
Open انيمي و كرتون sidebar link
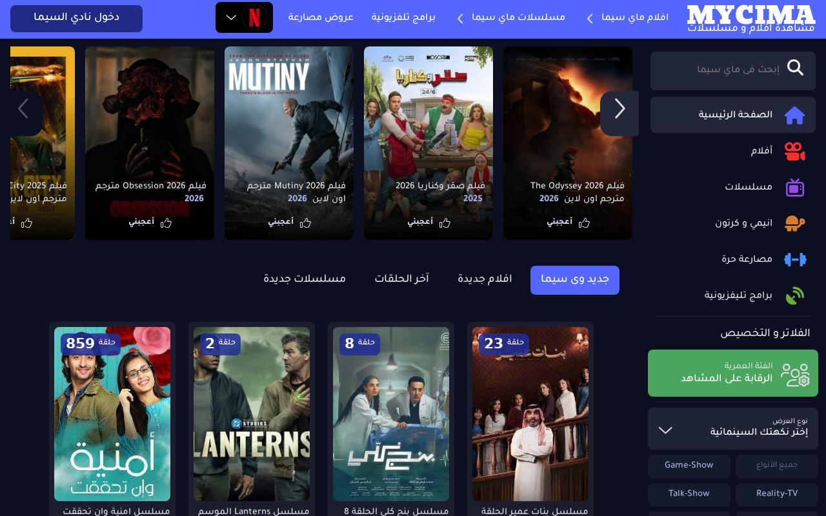click(733, 224)
